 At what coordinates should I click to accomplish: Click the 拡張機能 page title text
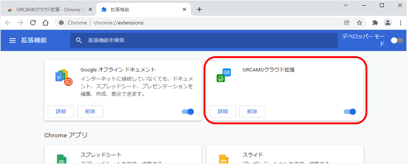point(34,40)
